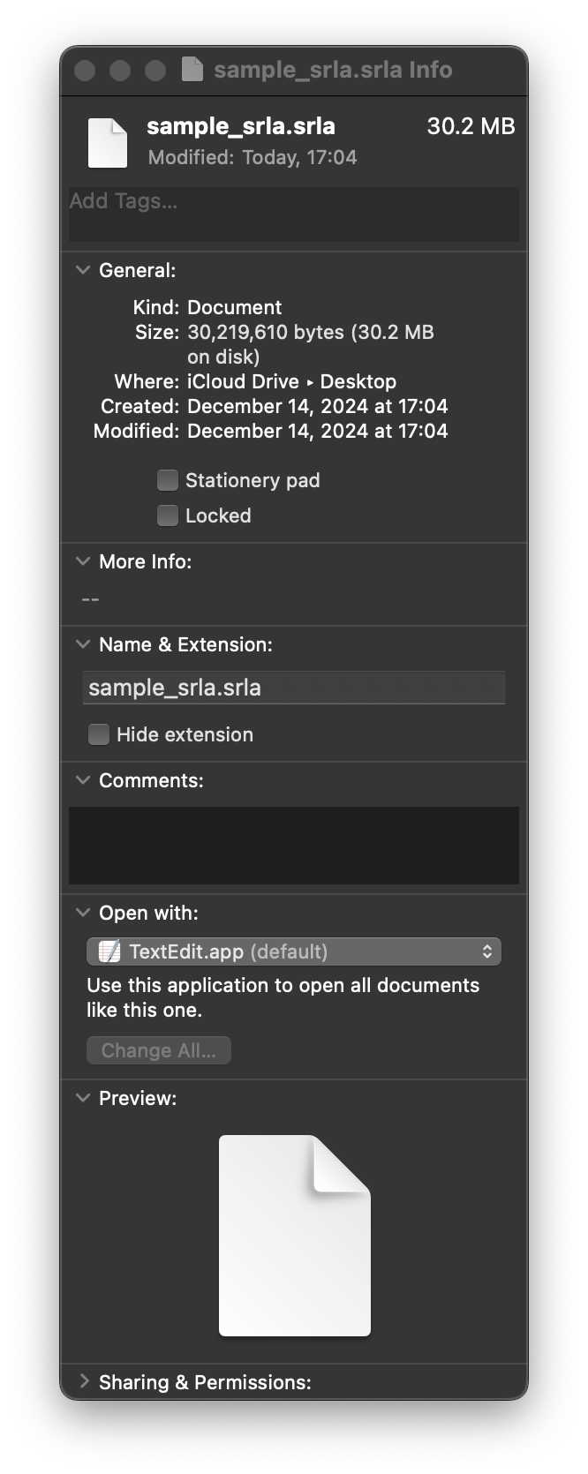Collapse the General section
This screenshot has height=1474, width=588.
pyautogui.click(x=82, y=270)
